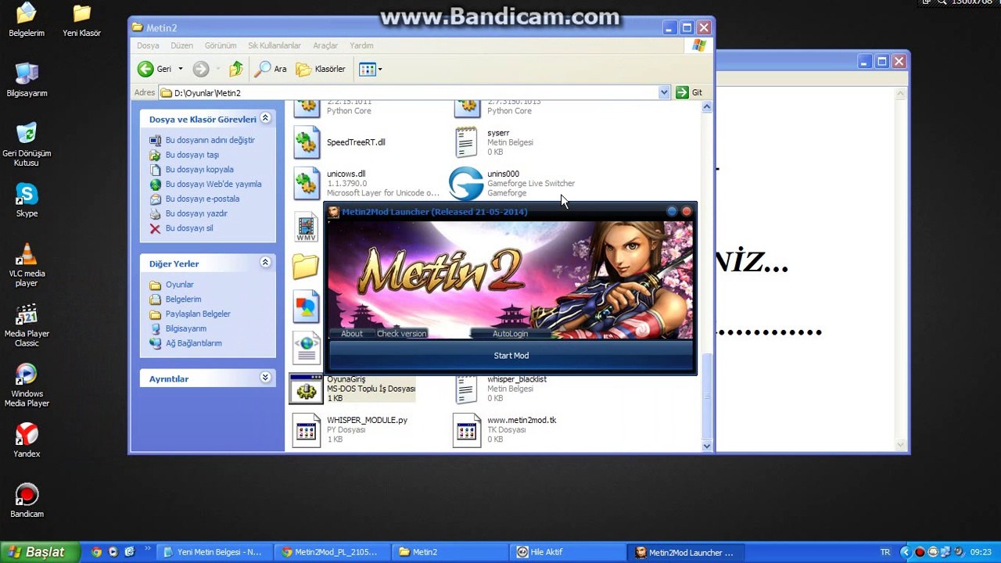The image size is (1001, 563).
Task: Open Paylaşılan Belgeler link
Action: click(198, 314)
